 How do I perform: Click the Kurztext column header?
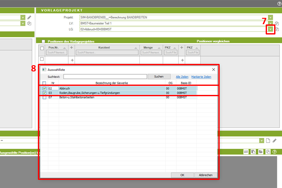[x=104, y=48]
